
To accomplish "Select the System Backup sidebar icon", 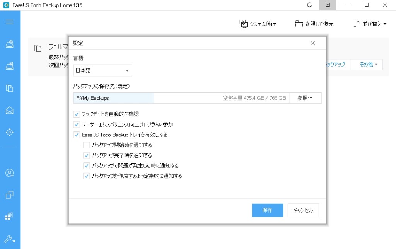I will 10,66.
